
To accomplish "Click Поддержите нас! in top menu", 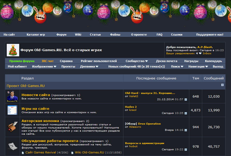I will [x=210, y=35].
